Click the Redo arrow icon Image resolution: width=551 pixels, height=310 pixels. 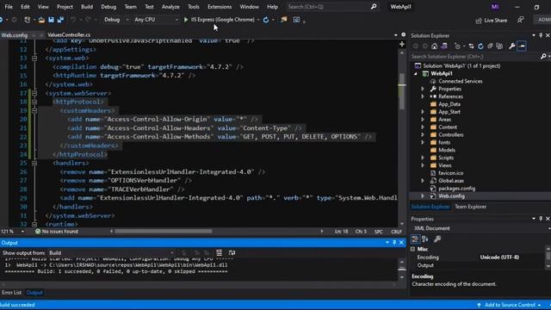[x=88, y=20]
